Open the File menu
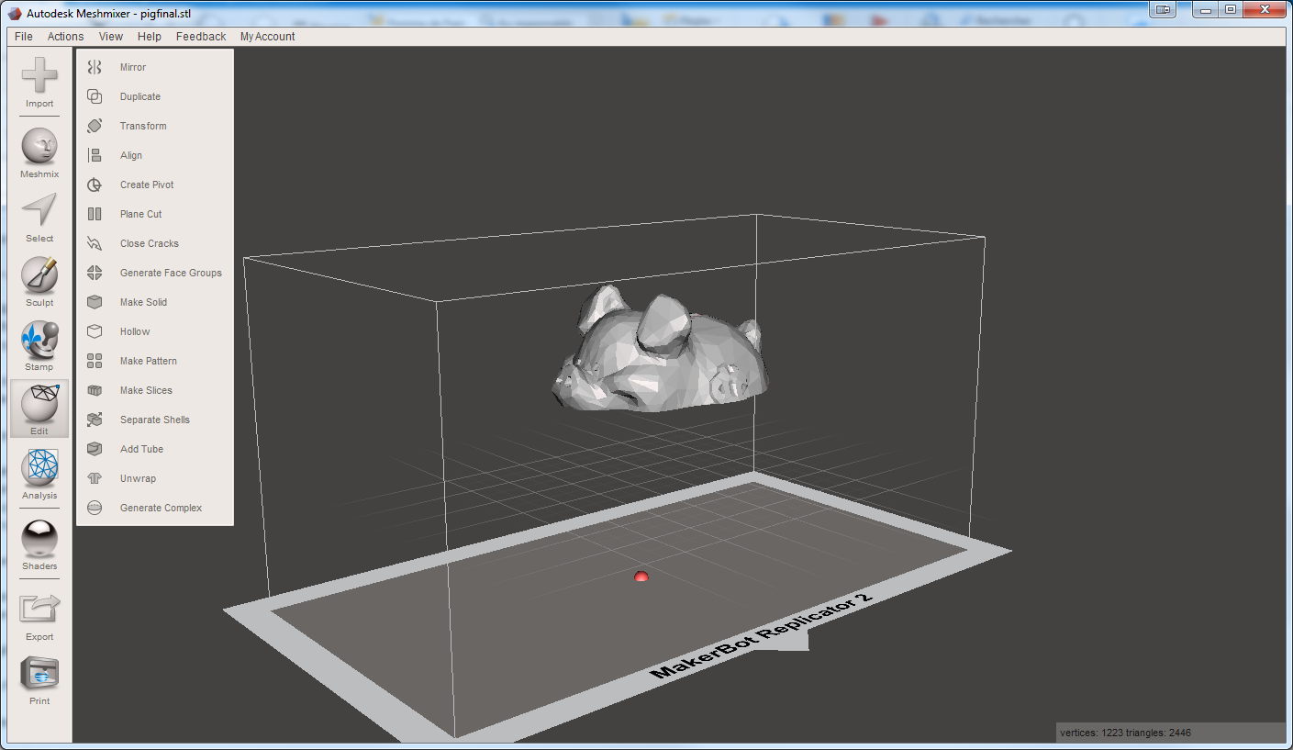Viewport: 1293px width, 750px height. click(24, 37)
